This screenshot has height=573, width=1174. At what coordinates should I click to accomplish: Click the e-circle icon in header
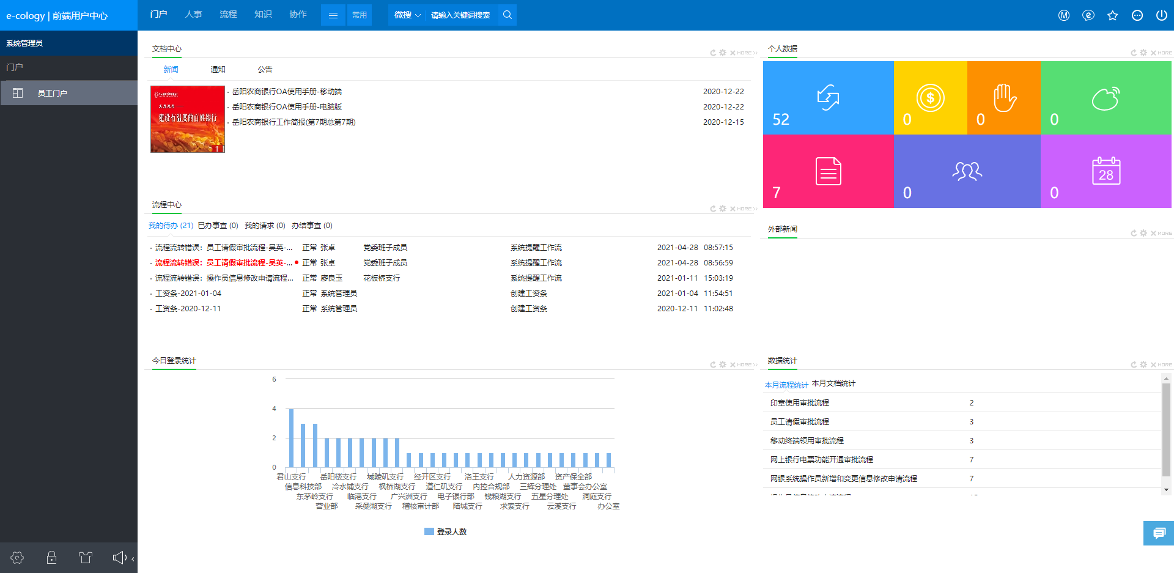1088,15
